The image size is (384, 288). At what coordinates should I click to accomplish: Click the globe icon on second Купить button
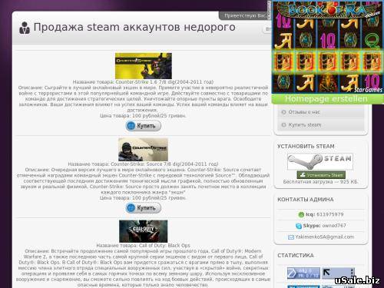click(x=131, y=208)
